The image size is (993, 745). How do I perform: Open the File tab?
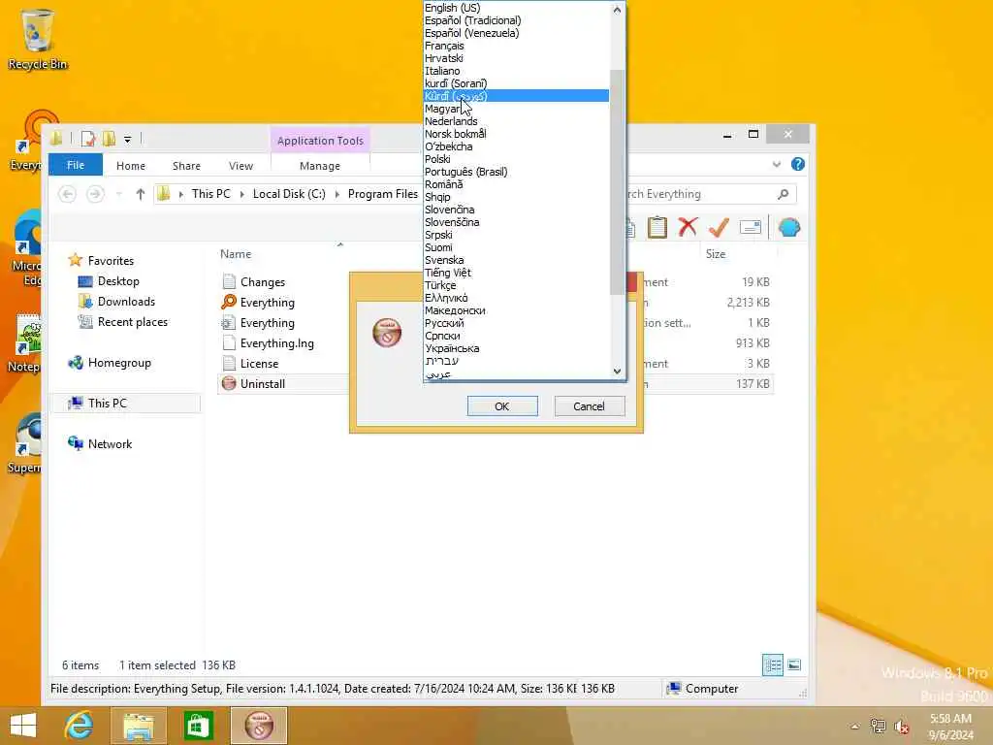click(76, 165)
